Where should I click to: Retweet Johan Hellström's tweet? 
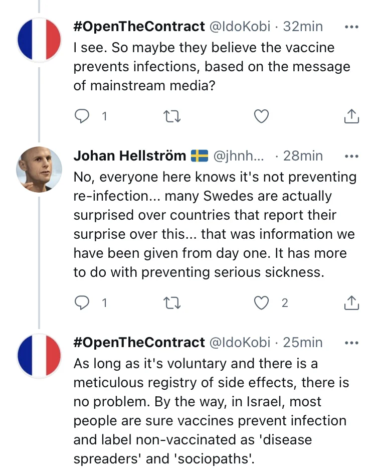click(172, 302)
